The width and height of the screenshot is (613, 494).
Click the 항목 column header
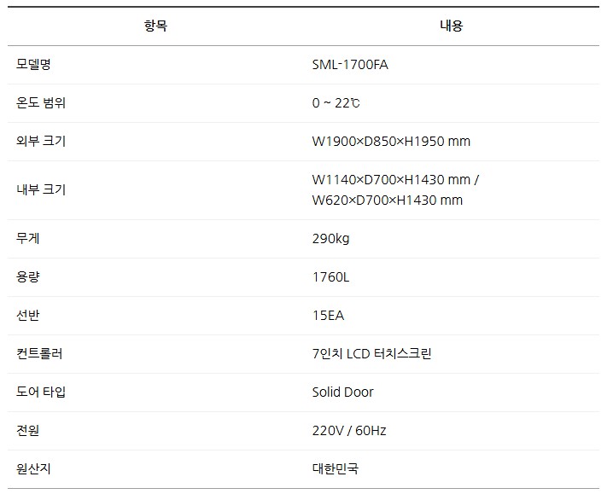[x=156, y=26]
